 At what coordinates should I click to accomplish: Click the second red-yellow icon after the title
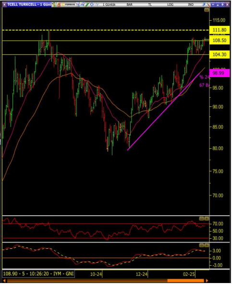pos(59,4)
